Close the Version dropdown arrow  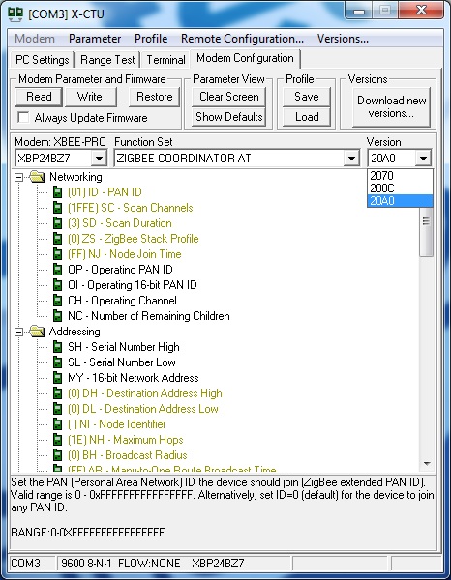(423, 159)
